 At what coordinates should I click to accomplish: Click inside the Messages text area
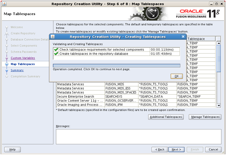click(x=139, y=137)
